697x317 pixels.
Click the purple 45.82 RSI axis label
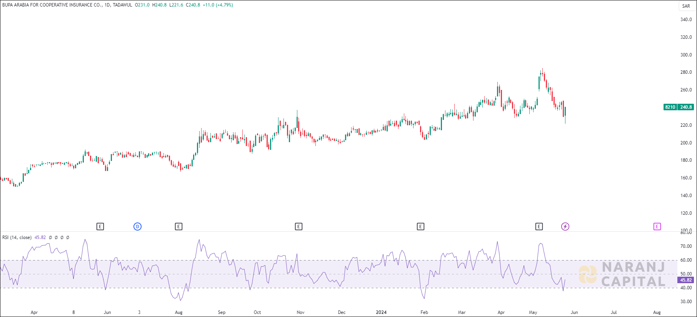686,280
